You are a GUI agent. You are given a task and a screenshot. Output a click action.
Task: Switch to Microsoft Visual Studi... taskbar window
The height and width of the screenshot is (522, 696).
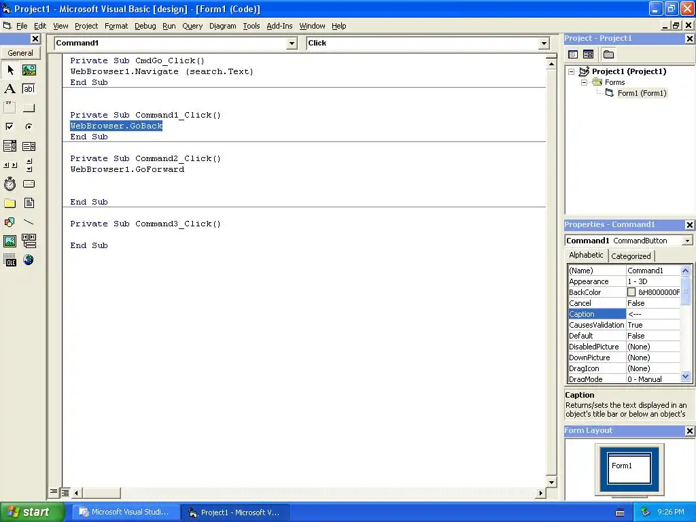pos(126,512)
